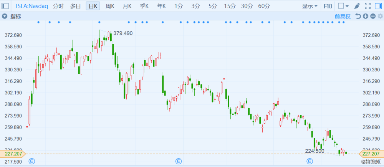The image size is (384, 167).
Task: Click the 前复权 adjustment link
Action: tap(343, 16)
